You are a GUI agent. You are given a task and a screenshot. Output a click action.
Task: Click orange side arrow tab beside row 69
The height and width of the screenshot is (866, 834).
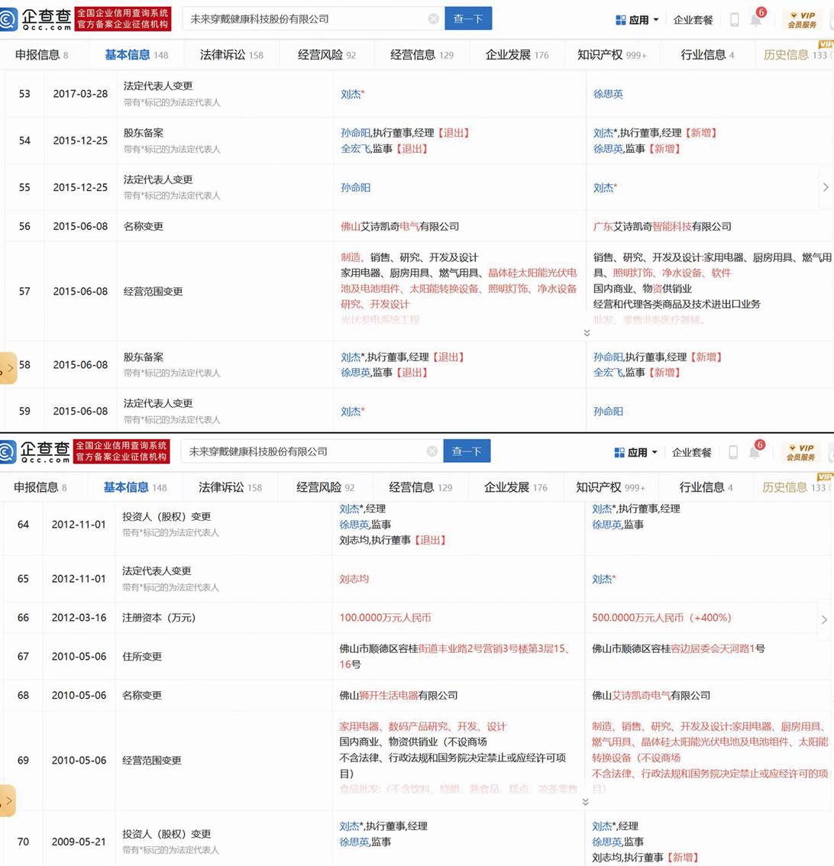point(7,800)
